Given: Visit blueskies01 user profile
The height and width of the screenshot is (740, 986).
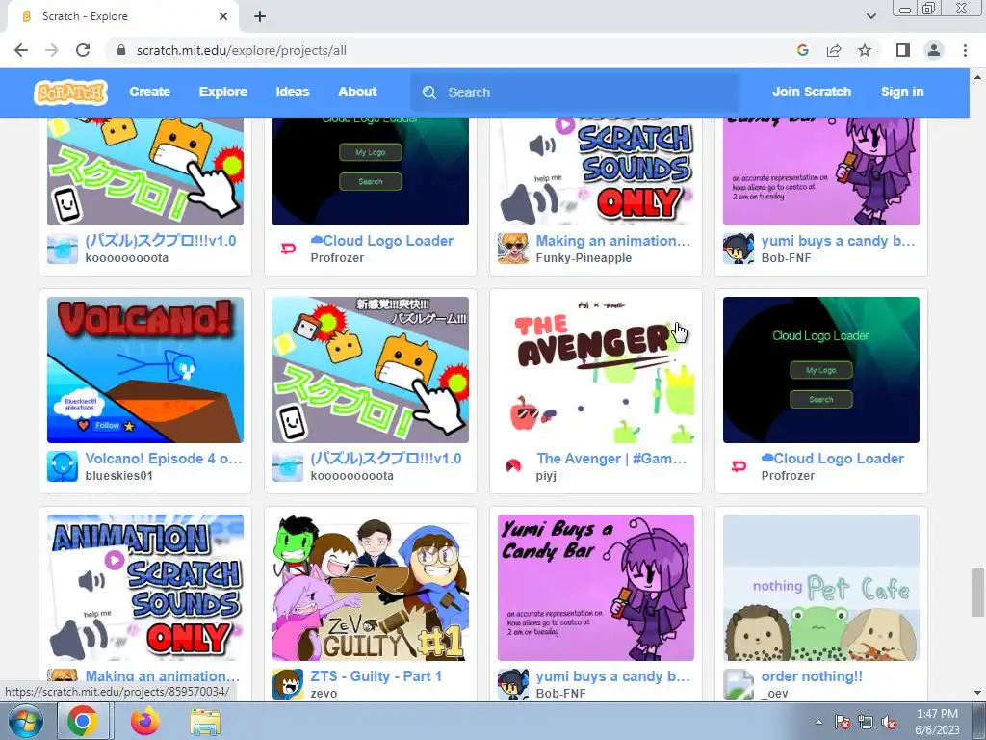Looking at the screenshot, I should [118, 476].
